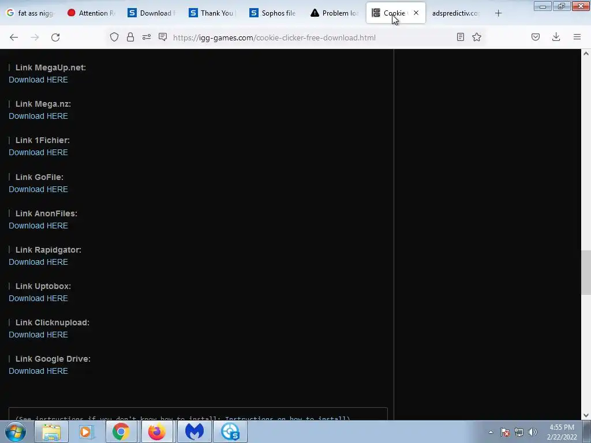Click the 'Link Uptobox:' heading text
This screenshot has width=591, height=443.
point(43,286)
